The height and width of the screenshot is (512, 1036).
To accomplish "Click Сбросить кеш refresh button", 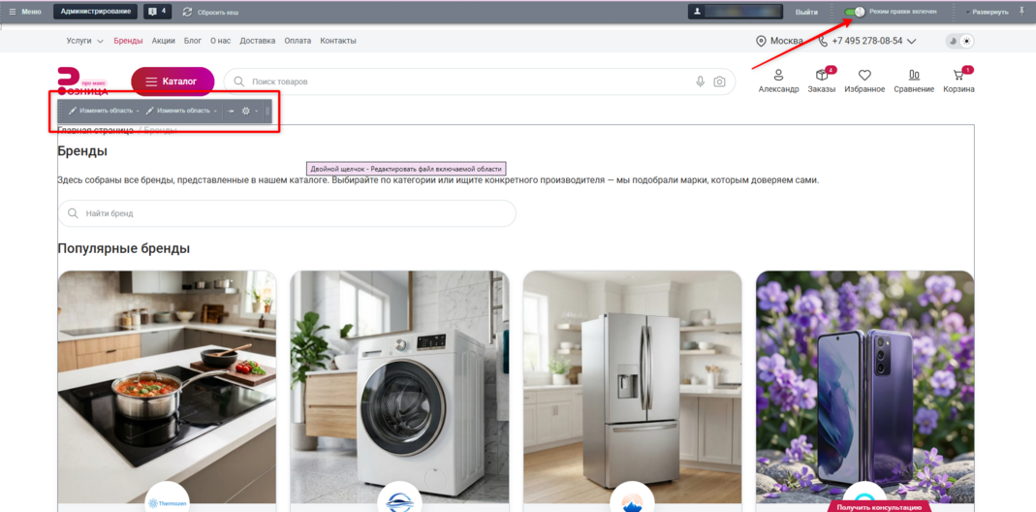I will pos(210,12).
